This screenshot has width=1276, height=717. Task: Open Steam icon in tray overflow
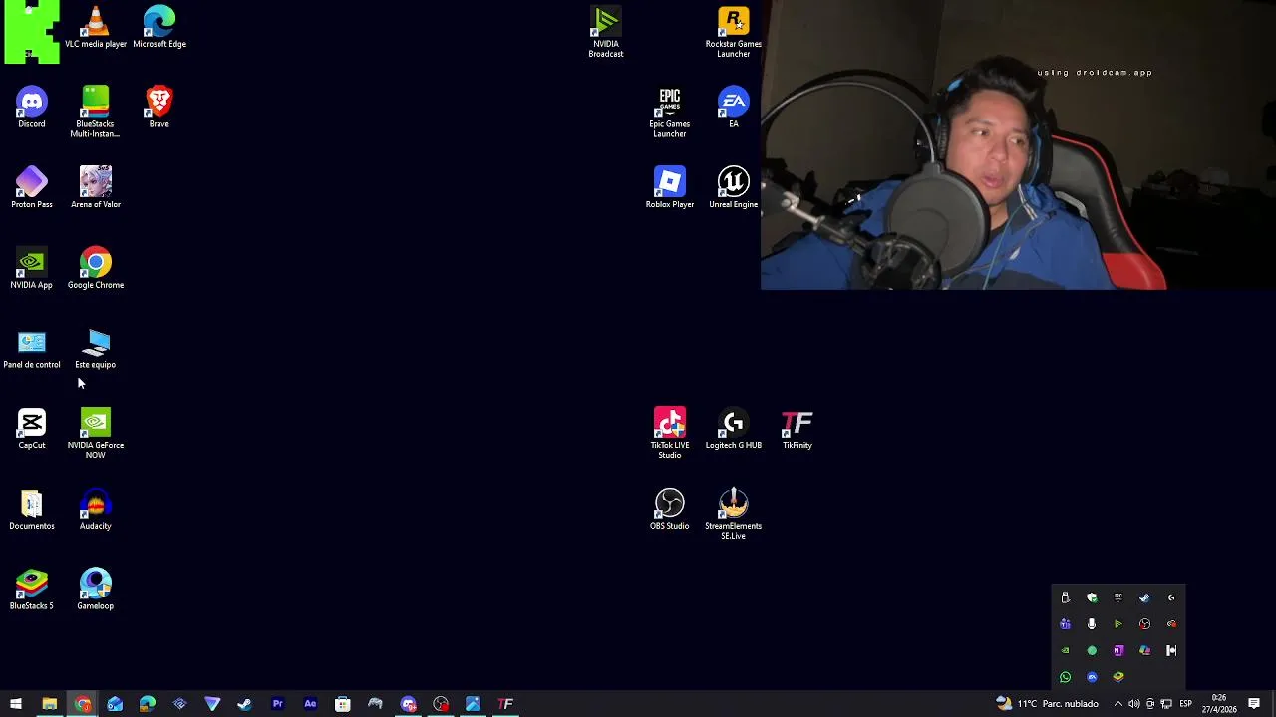1144,597
